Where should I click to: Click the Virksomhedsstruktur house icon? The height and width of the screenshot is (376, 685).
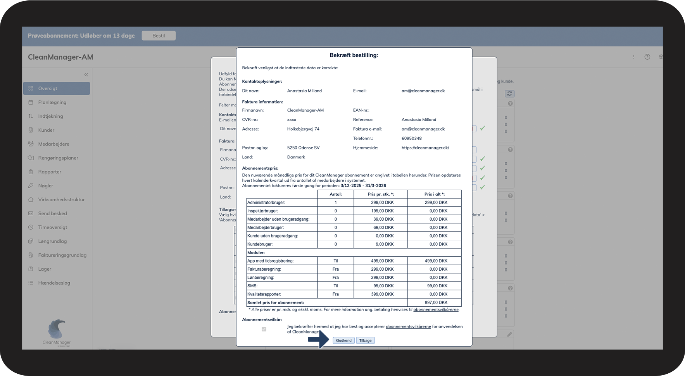tap(31, 200)
